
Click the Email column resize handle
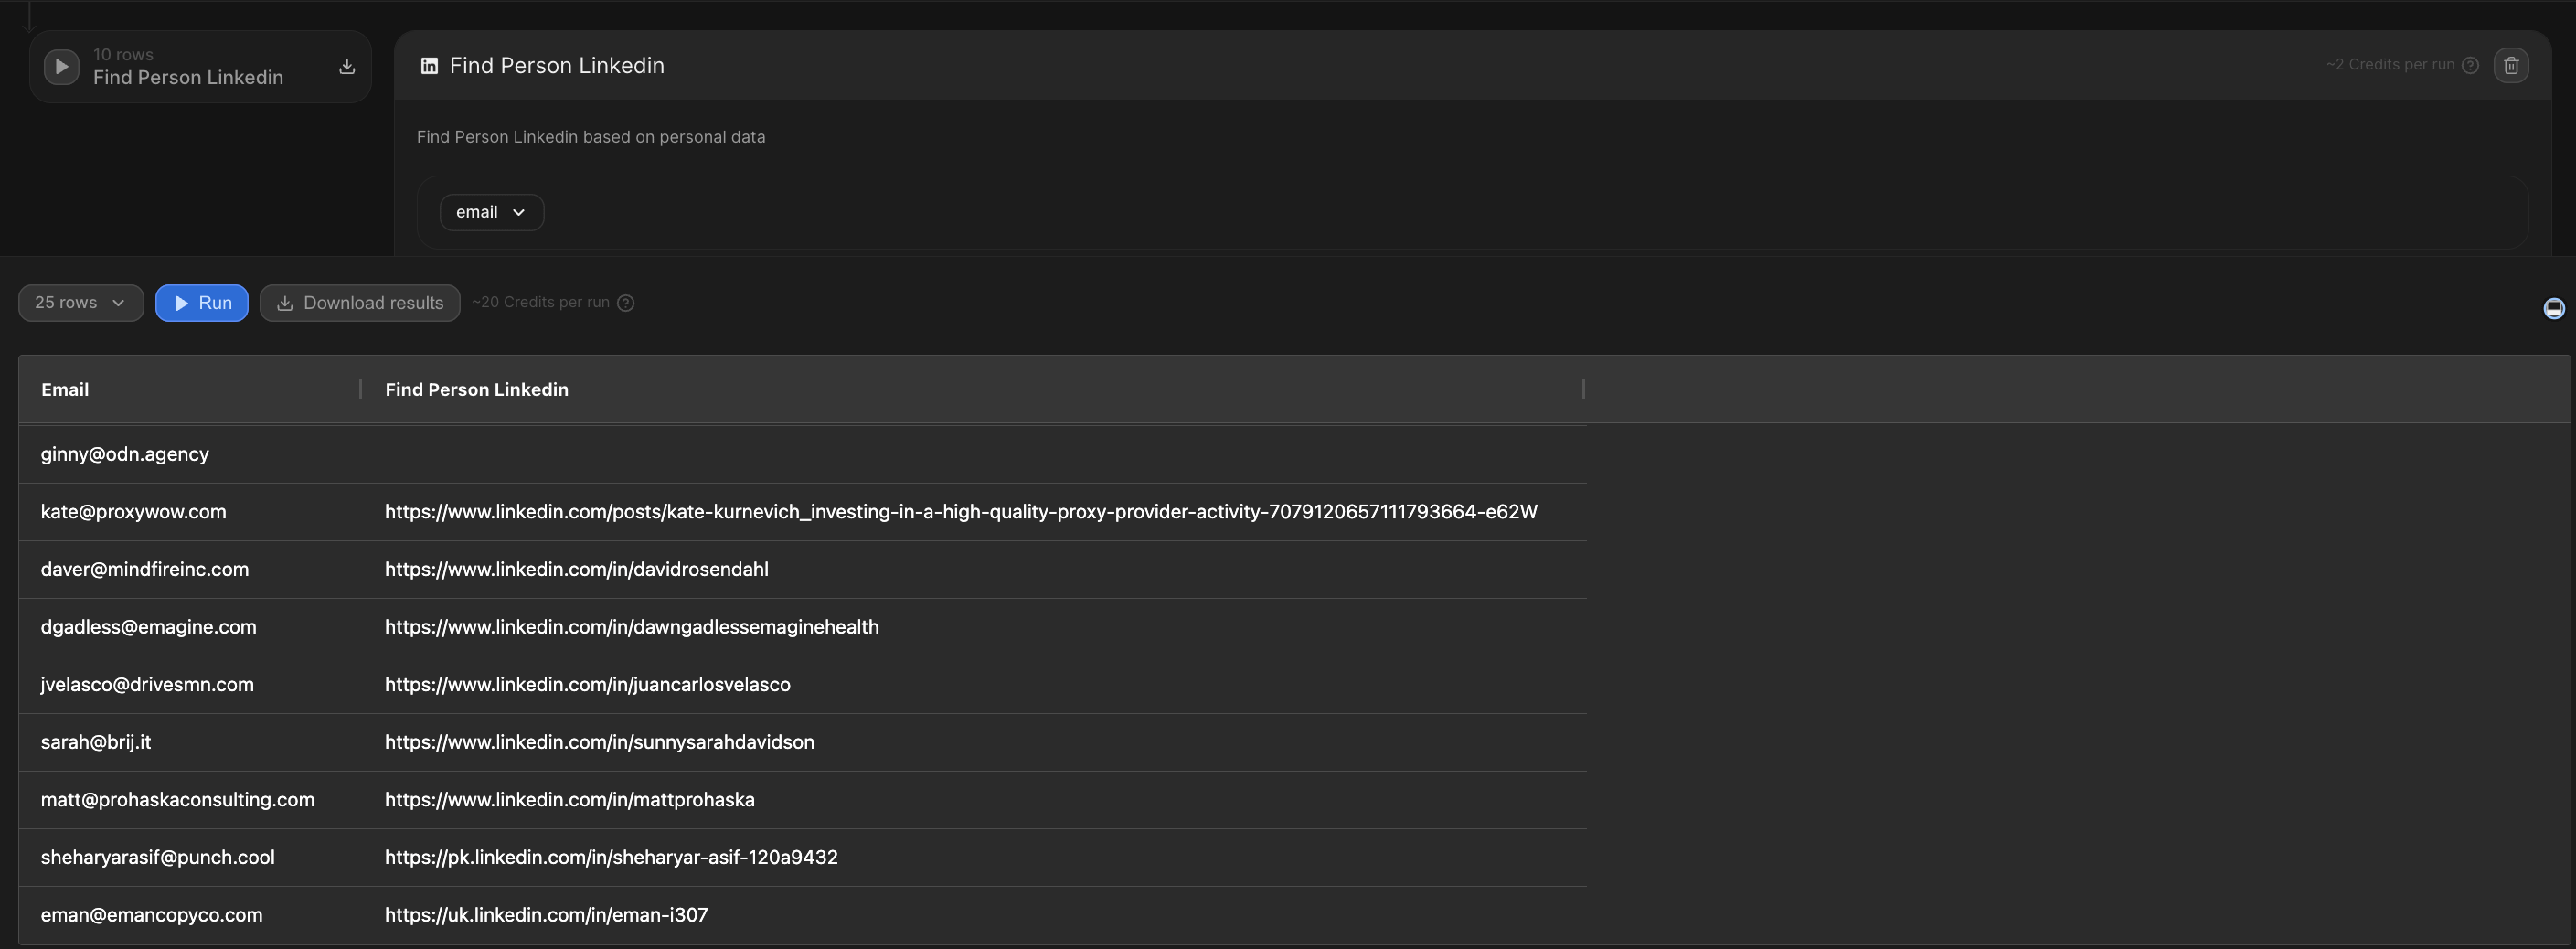(x=361, y=389)
